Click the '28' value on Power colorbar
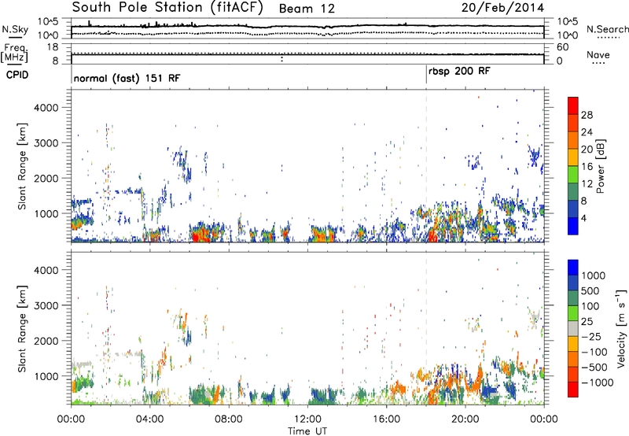The height and width of the screenshot is (436, 629). tap(587, 115)
